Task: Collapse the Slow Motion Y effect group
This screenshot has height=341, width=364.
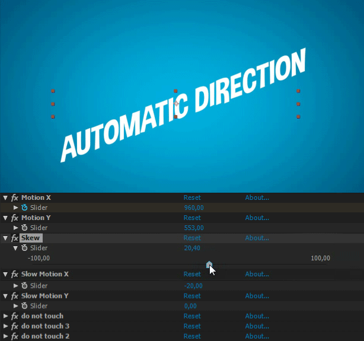Action: click(5, 297)
